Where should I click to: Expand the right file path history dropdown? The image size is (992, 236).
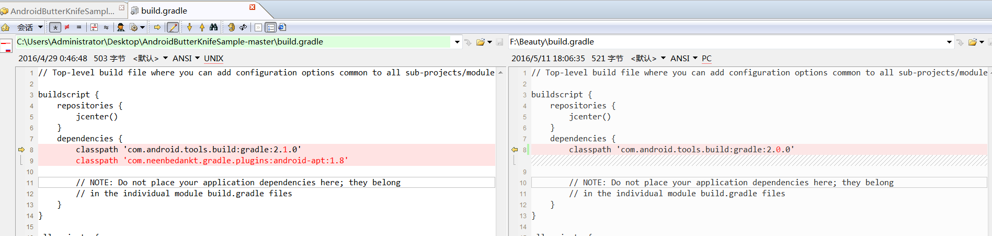click(x=949, y=42)
